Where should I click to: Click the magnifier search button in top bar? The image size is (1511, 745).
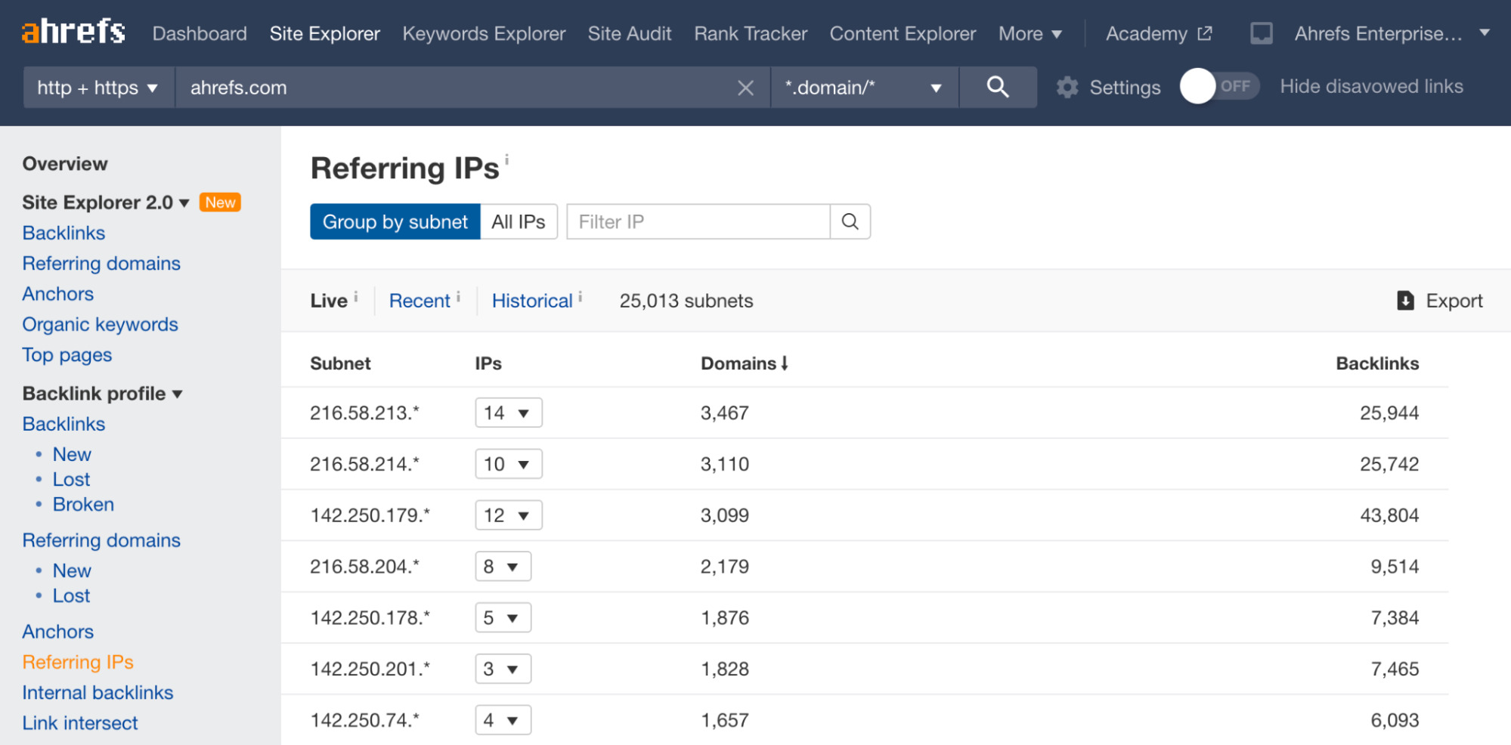tap(998, 87)
